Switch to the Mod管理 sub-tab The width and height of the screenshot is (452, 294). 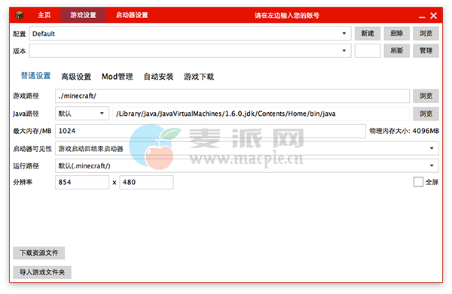117,77
